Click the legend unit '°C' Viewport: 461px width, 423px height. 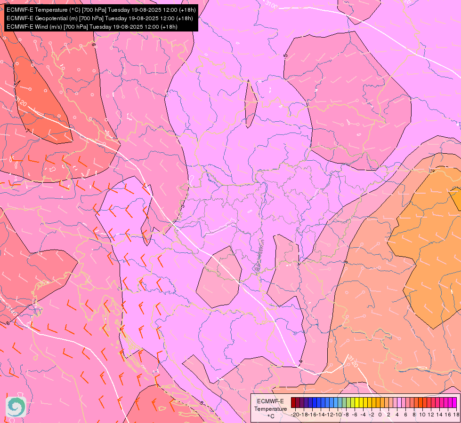pos(271,416)
